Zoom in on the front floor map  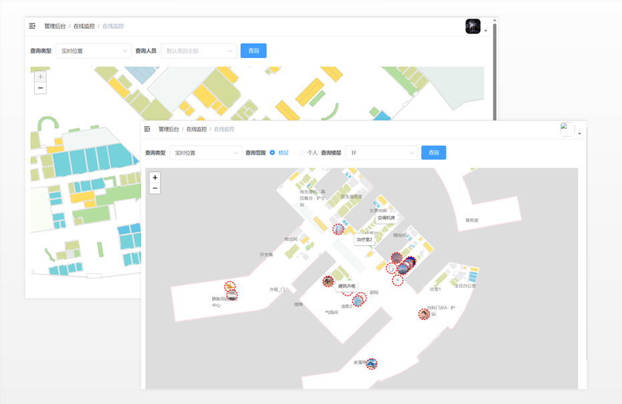click(155, 178)
